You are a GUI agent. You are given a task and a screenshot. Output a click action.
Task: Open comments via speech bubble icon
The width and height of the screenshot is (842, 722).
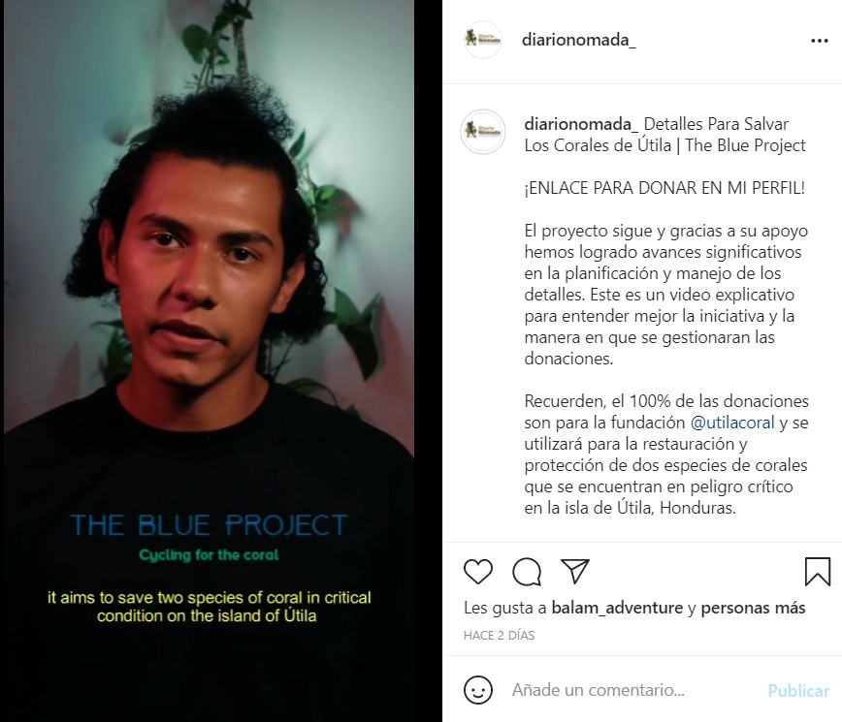coord(526,572)
